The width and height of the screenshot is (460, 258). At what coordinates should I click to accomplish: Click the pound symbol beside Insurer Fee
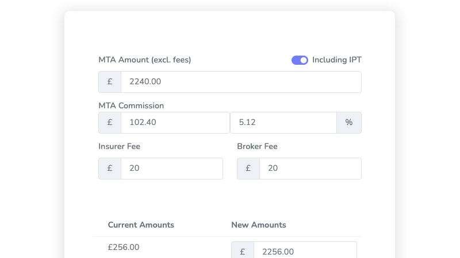tap(110, 169)
